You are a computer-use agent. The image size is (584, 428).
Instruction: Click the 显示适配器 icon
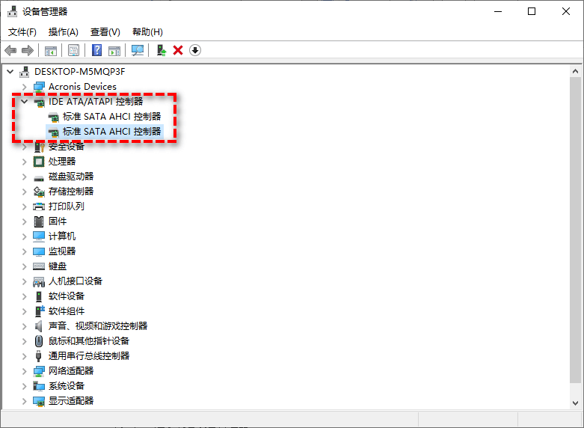(x=39, y=401)
